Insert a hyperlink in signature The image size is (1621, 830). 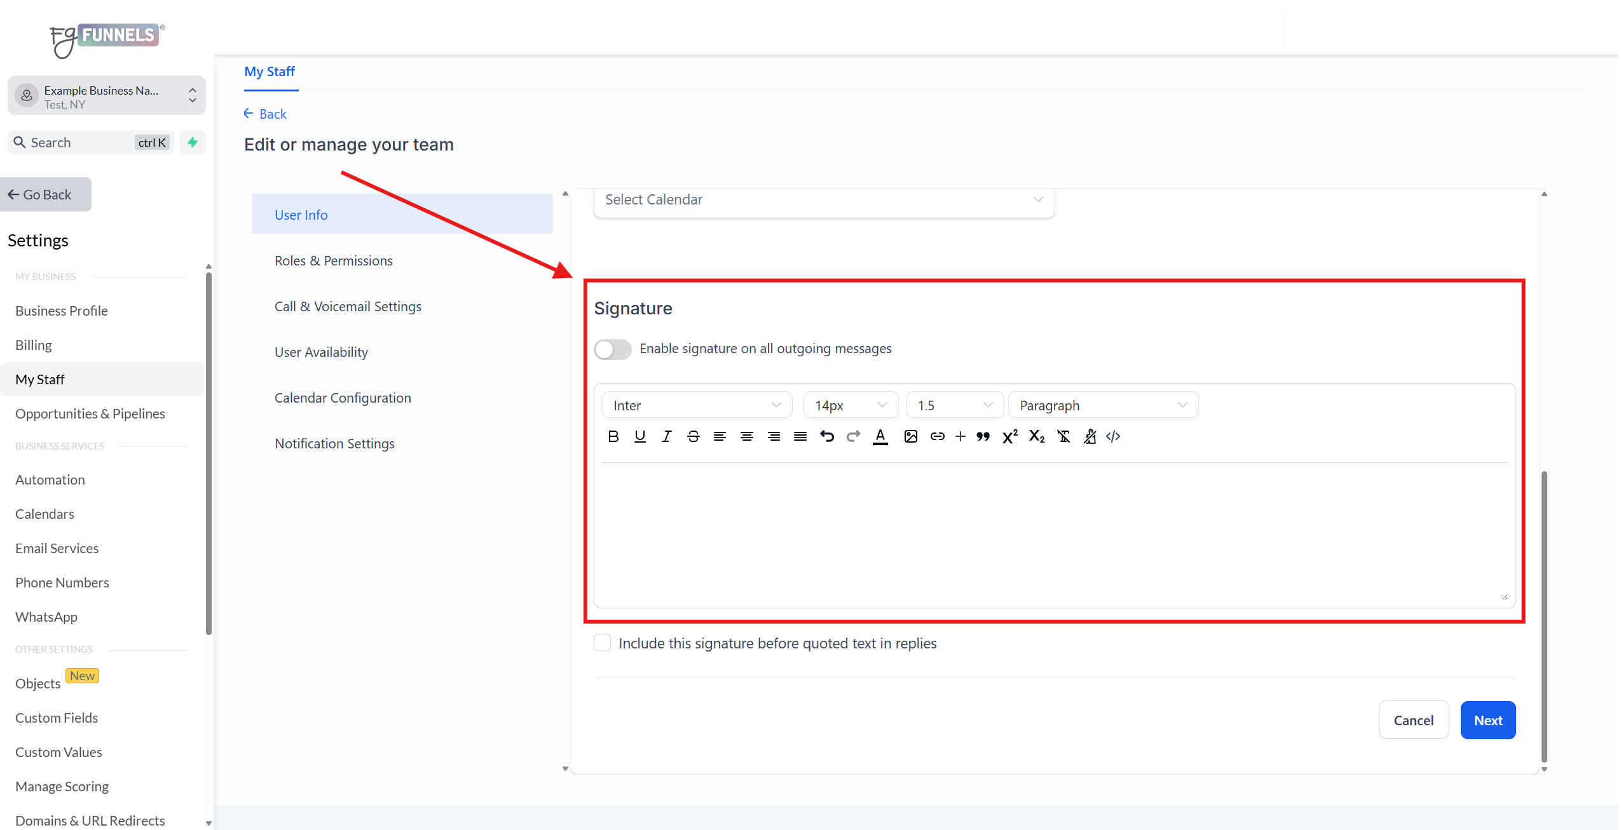pyautogui.click(x=937, y=436)
